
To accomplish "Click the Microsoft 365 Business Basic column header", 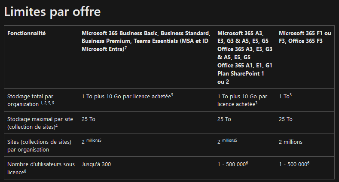I will click(x=146, y=41).
